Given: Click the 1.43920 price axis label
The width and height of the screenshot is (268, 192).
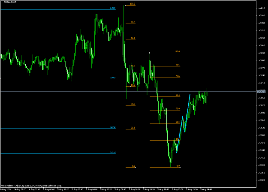Looking at the screenshot, I should 261,30.
